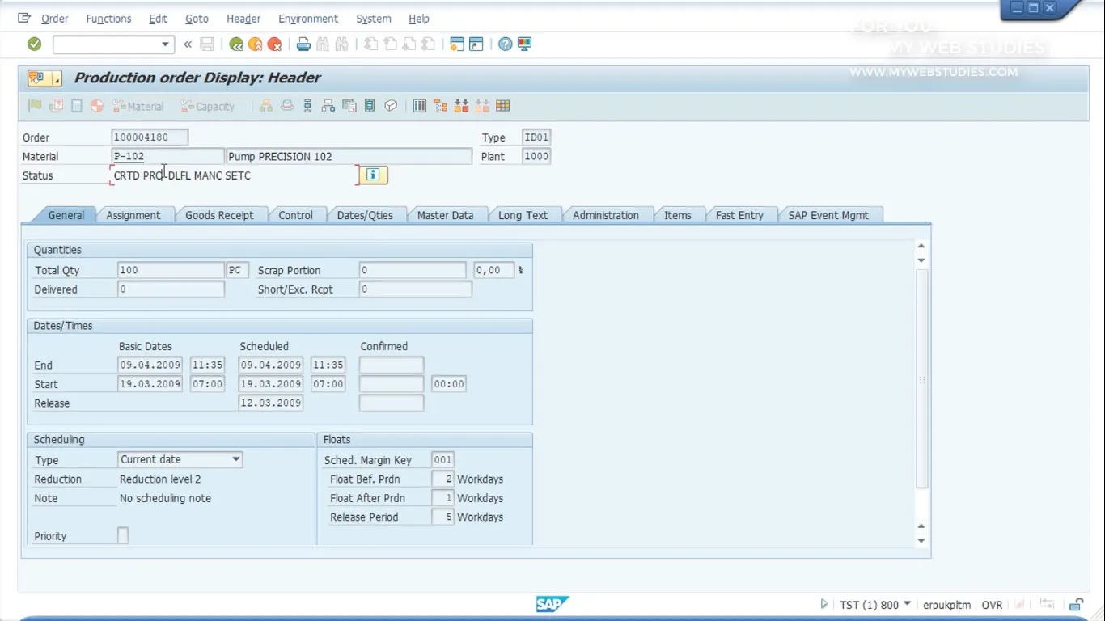Image resolution: width=1105 pixels, height=621 pixels.
Task: Click the green Back arrow icon
Action: pos(236,44)
